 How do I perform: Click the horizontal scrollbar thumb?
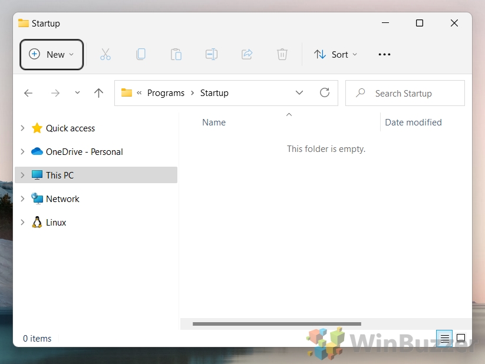pos(277,324)
